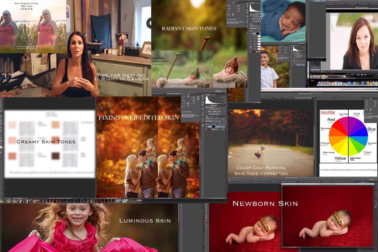Open the Kind layer filter dropdown
The width and height of the screenshot is (378, 252).
pos(209,118)
